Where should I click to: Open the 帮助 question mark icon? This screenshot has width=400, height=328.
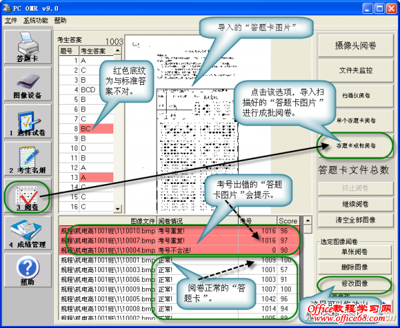click(27, 271)
